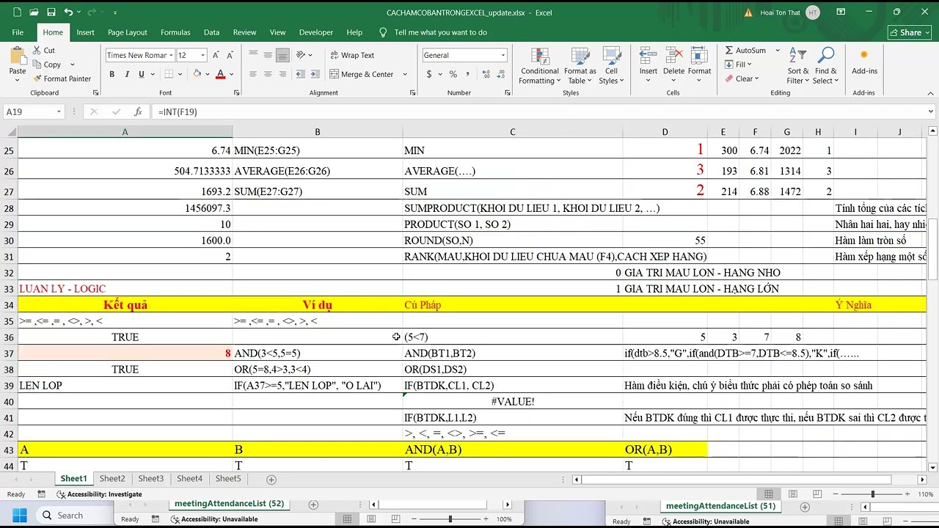Click the Cut scissors icon
This screenshot has width=939, height=528.
[37, 51]
